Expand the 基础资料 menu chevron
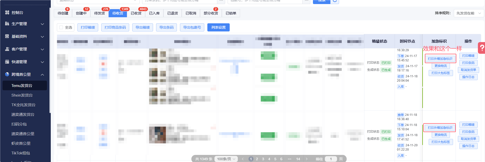This screenshot has width=485, height=162. click(42, 37)
